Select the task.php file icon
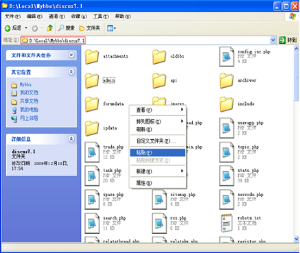 [x=92, y=176]
